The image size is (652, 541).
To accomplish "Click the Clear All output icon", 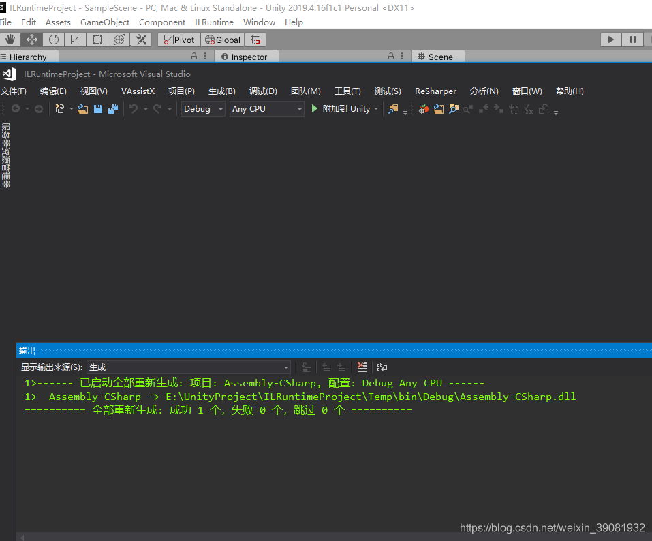I will (362, 367).
